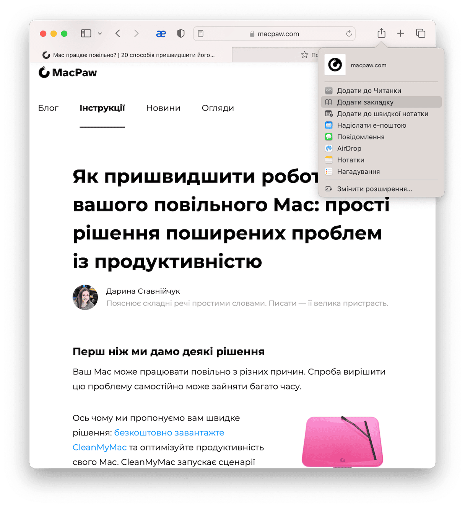The height and width of the screenshot is (507, 465).
Task: Choose Додати до Читанки option
Action: [x=381, y=91]
